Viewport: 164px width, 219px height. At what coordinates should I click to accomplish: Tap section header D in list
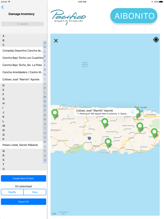tap(3, 86)
